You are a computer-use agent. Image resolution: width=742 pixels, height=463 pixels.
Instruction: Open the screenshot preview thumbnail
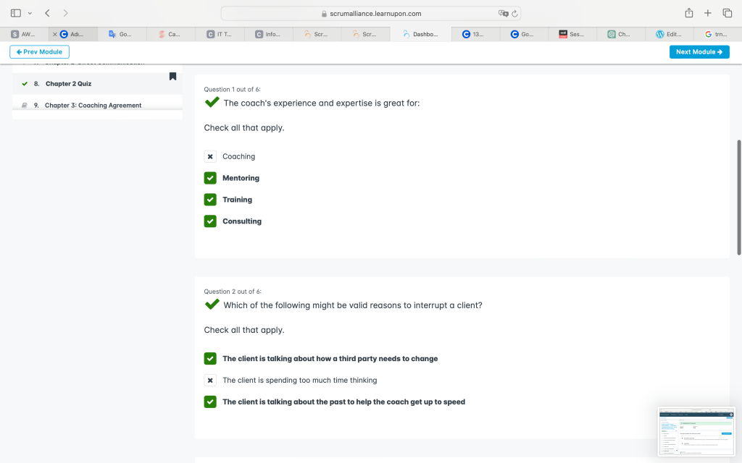tap(696, 431)
